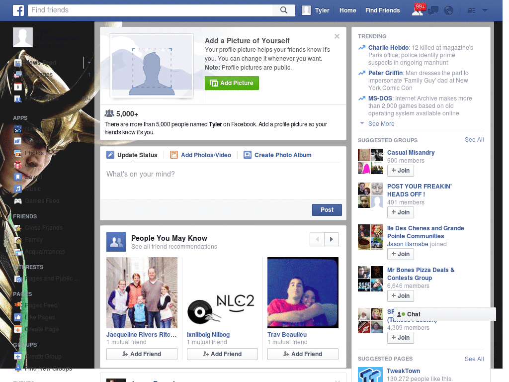
Task: Open TweakTown suggested page link
Action: (x=403, y=371)
